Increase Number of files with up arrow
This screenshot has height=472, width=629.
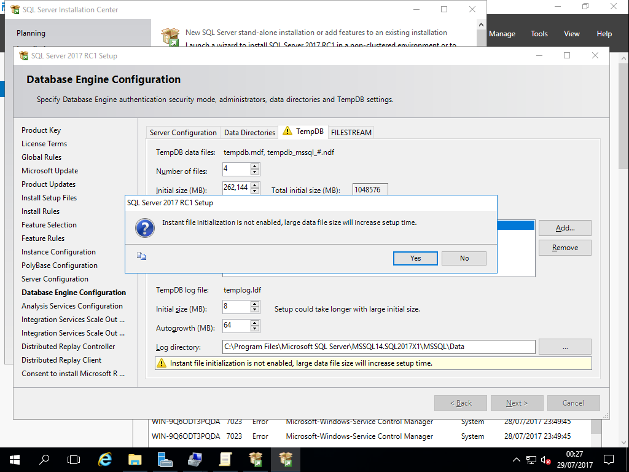(255, 166)
